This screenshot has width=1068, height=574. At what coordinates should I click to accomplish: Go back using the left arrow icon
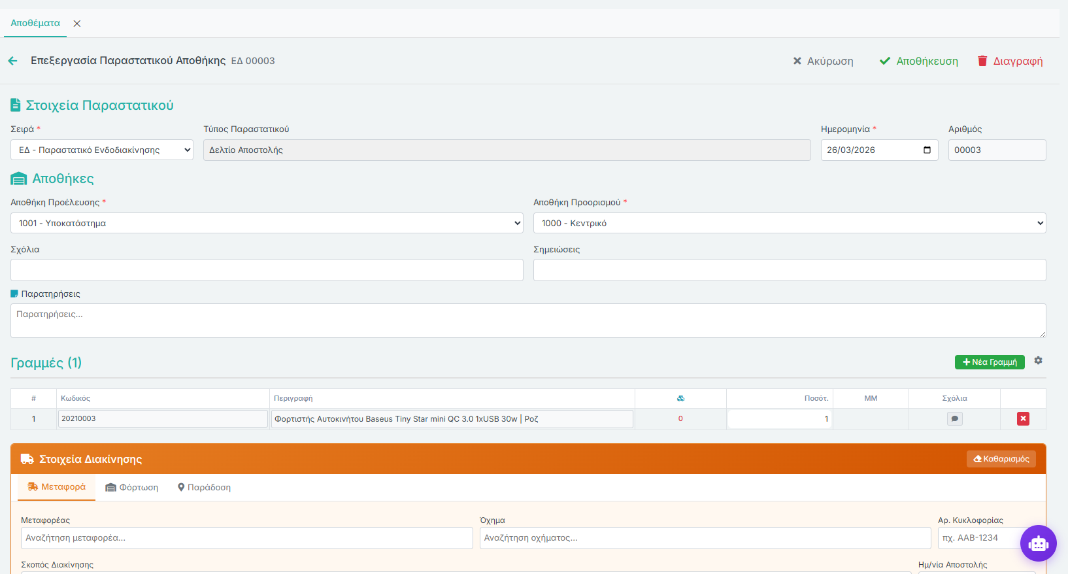[12, 61]
